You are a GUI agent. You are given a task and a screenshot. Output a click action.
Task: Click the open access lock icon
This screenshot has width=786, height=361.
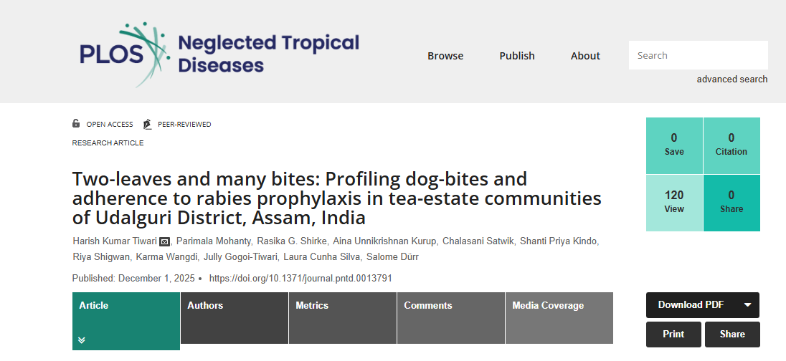[x=76, y=124]
